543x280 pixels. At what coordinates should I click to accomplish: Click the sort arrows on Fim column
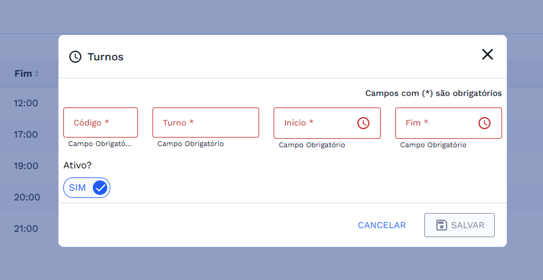coord(37,74)
